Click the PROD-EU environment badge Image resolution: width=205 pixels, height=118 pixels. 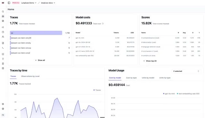tap(16, 3)
